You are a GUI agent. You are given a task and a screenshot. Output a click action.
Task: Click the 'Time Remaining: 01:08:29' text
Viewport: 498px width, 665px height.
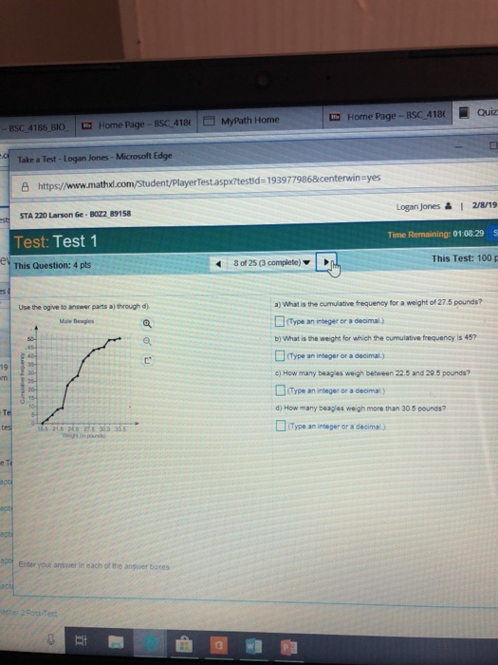click(435, 234)
